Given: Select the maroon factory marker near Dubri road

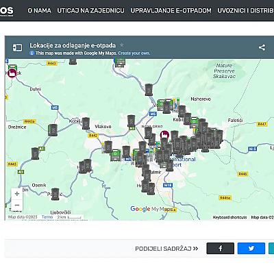Looking at the screenshot, I should [12, 73].
